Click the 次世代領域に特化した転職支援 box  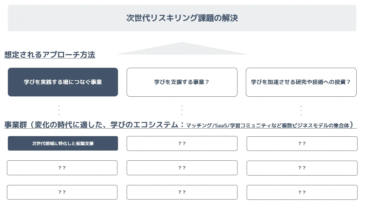tap(63, 143)
